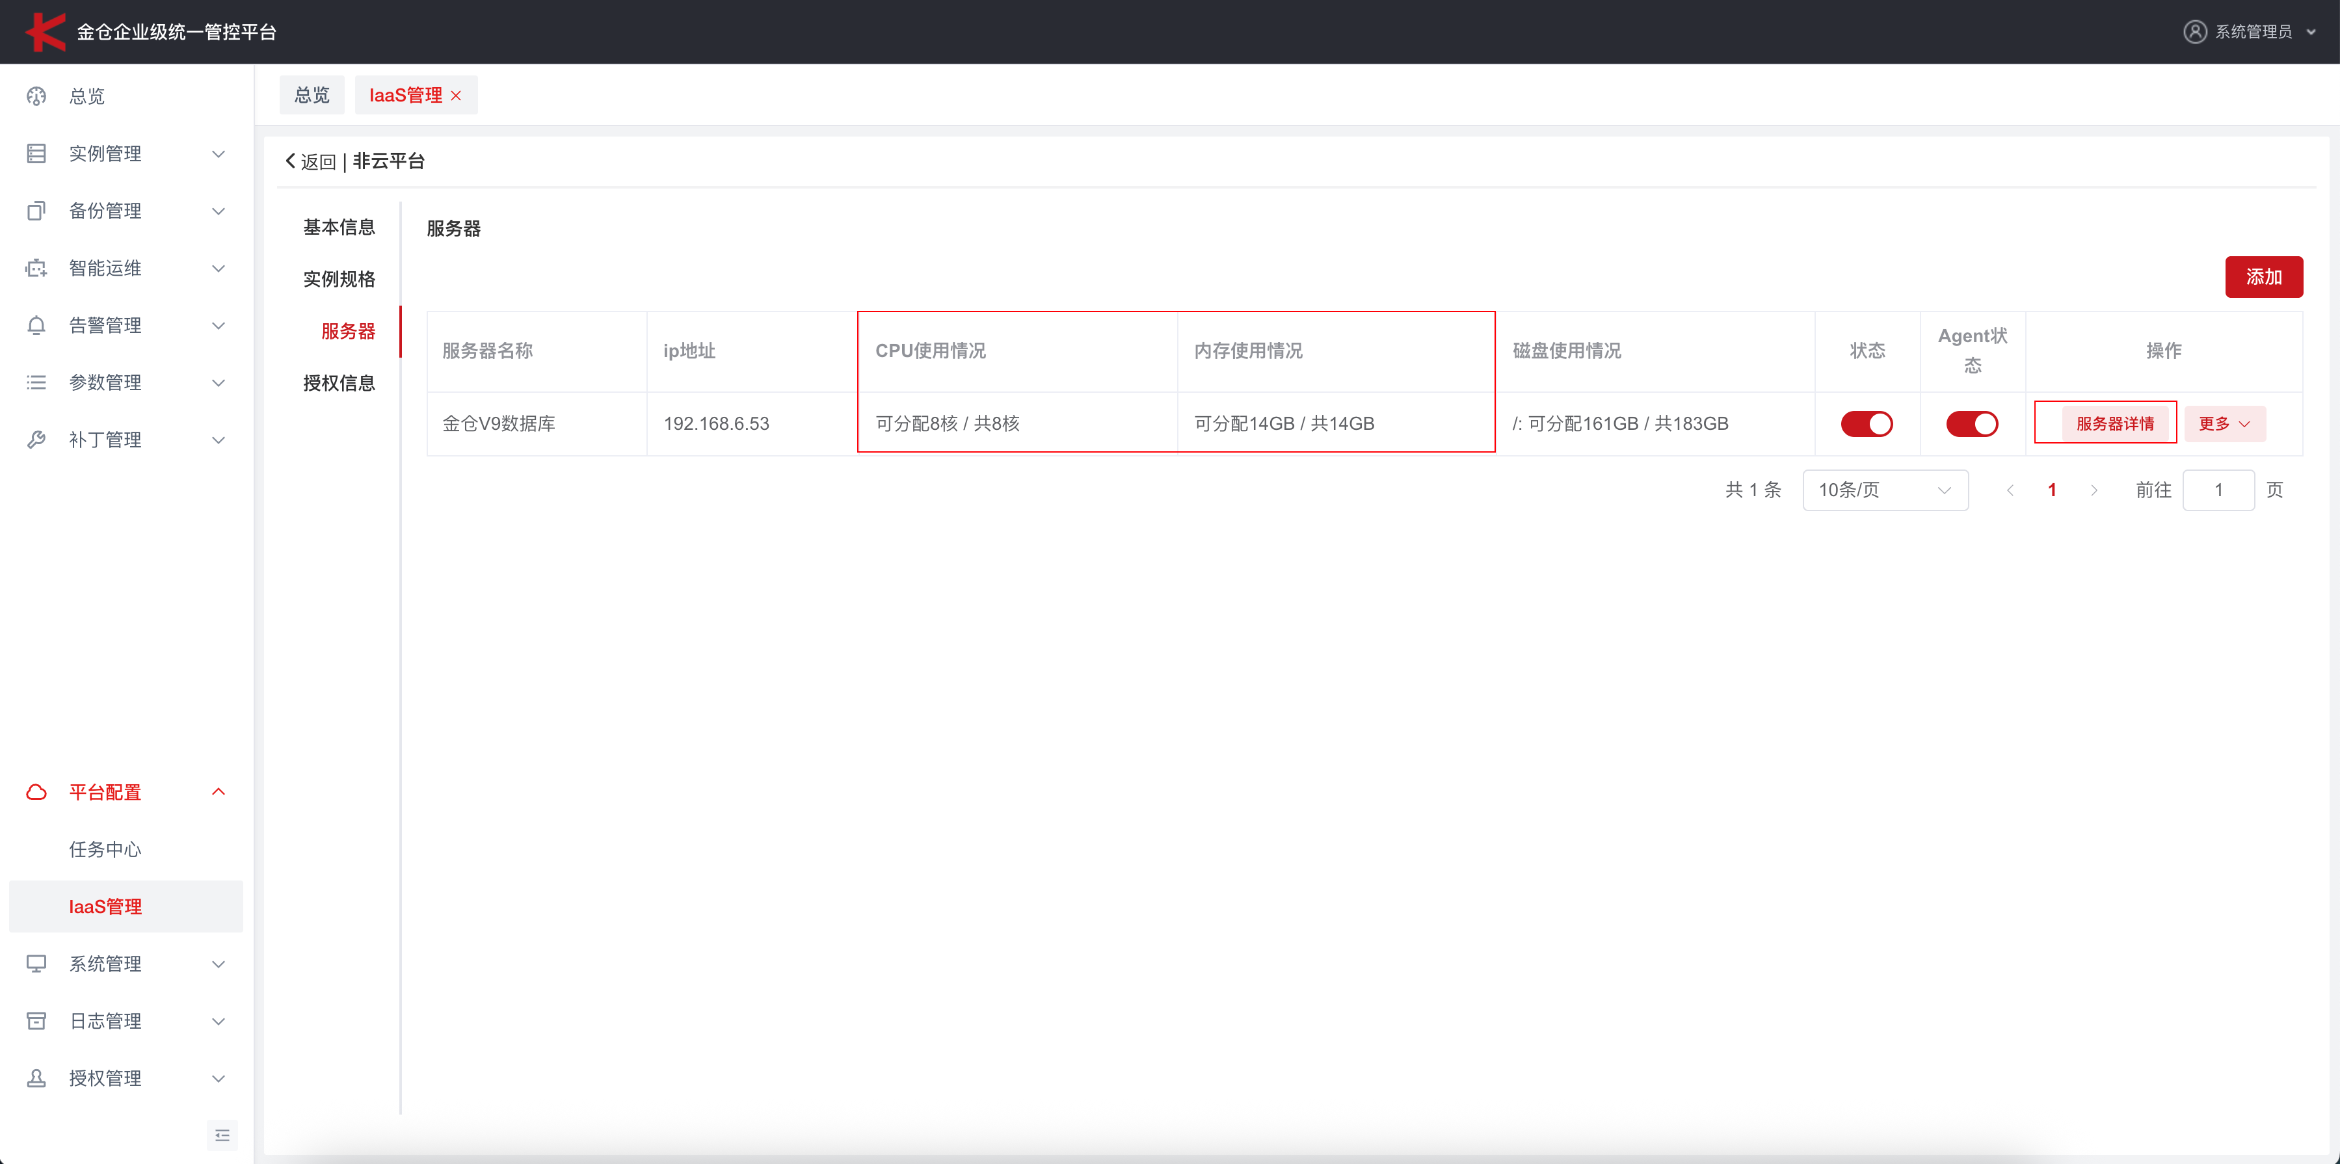Viewport: 2340px width, 1164px height.
Task: Click the 告警管理 bell icon
Action: point(36,325)
